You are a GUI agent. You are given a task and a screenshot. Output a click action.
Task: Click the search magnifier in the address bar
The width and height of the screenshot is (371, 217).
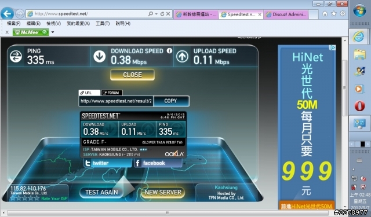[150, 14]
